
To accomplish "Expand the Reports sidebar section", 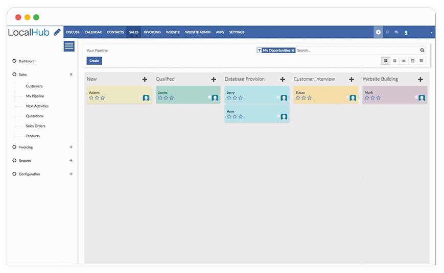I will [71, 160].
